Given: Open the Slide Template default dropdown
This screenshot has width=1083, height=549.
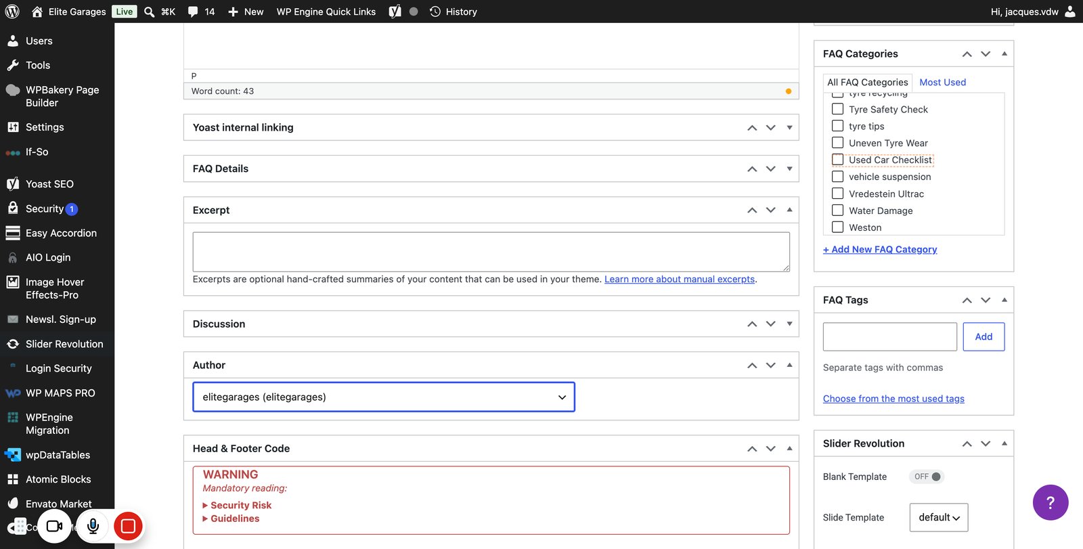Looking at the screenshot, I should (939, 517).
